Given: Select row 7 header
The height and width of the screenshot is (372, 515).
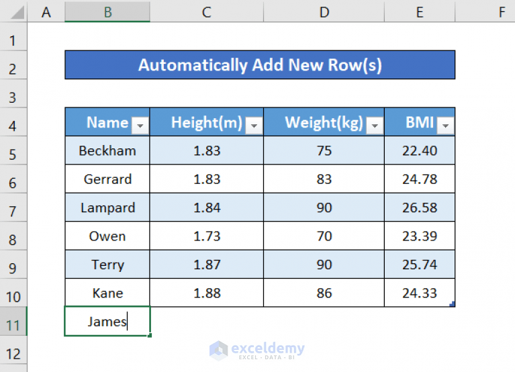Looking at the screenshot, I should pyautogui.click(x=13, y=207).
